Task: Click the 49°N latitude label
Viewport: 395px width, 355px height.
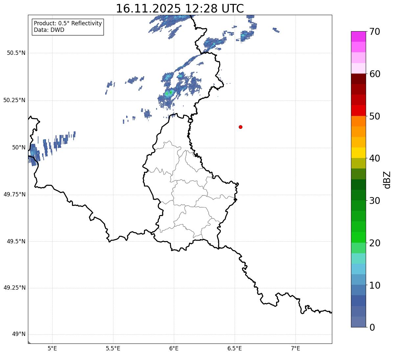Action: [x=19, y=334]
